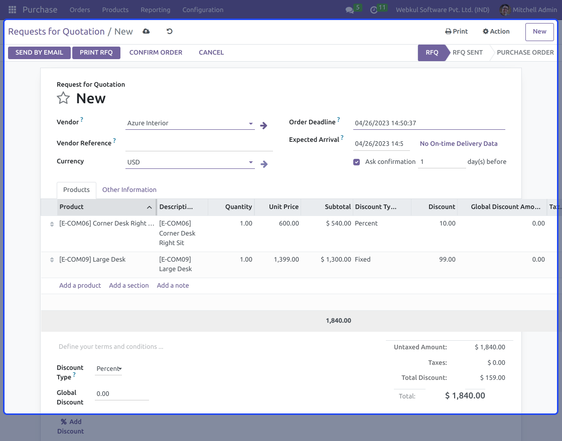Screen dimensions: 562x441
Task: Open the Action gear menu
Action: coord(496,32)
